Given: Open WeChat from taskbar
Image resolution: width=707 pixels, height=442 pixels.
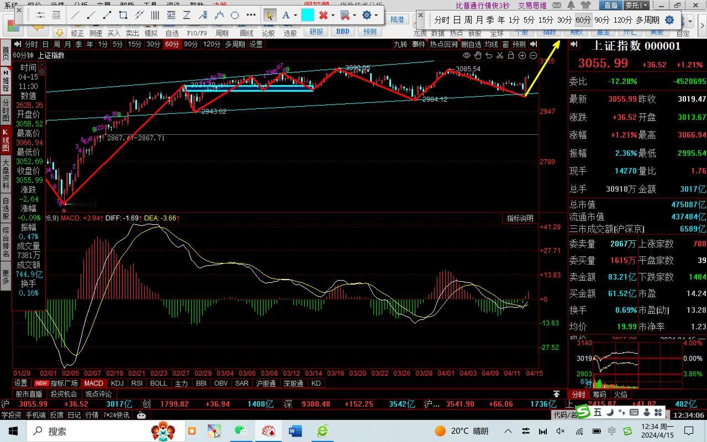Looking at the screenshot, I should coord(241,431).
